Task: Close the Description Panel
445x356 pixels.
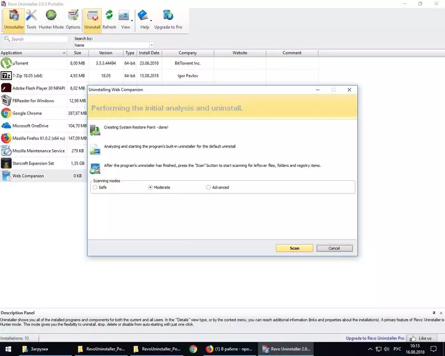Action: pos(441,313)
